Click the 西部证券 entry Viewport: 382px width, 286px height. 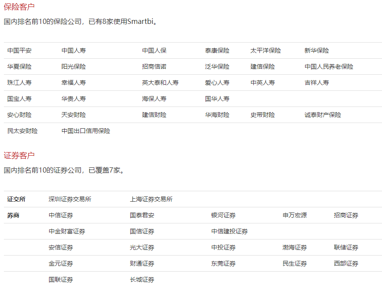click(346, 263)
